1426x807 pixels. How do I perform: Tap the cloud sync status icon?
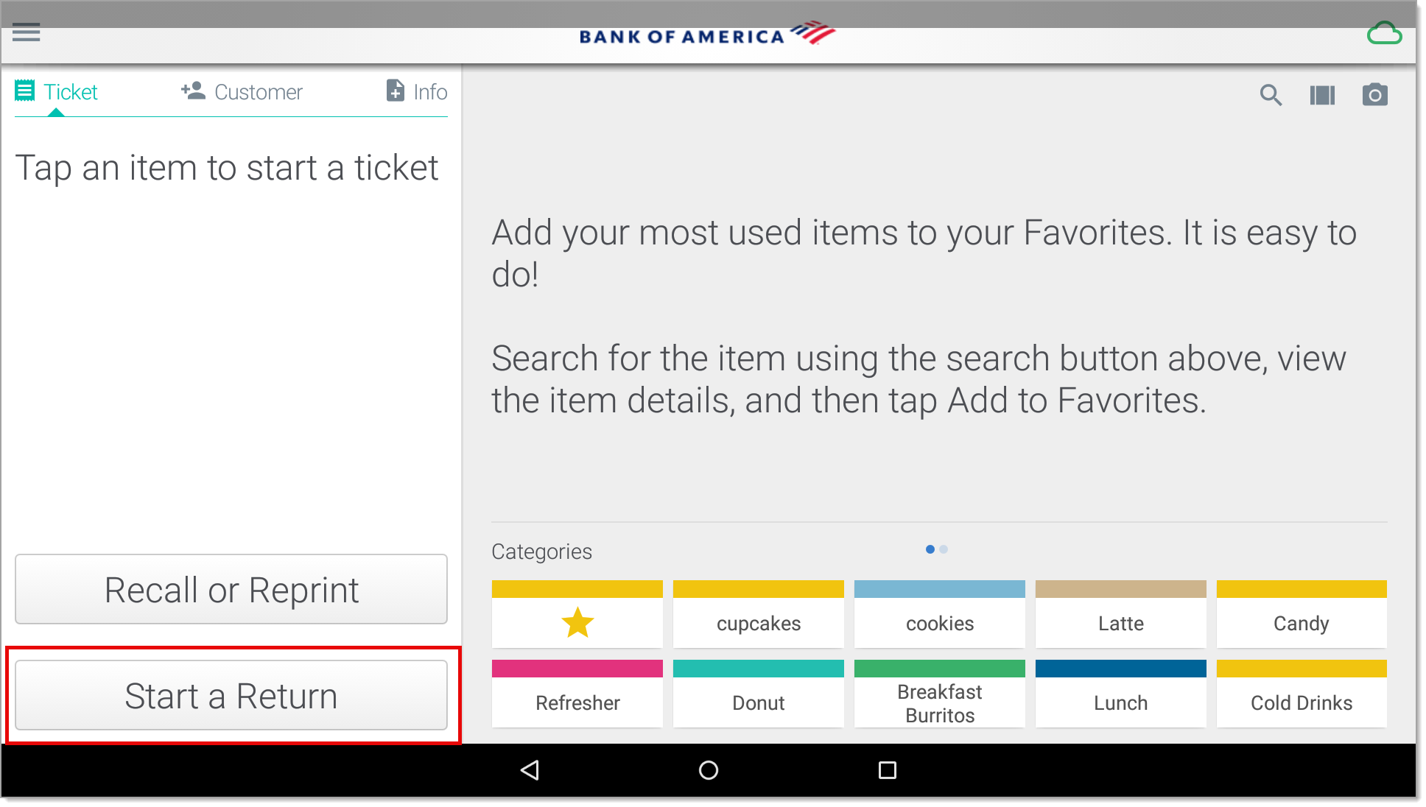point(1384,33)
